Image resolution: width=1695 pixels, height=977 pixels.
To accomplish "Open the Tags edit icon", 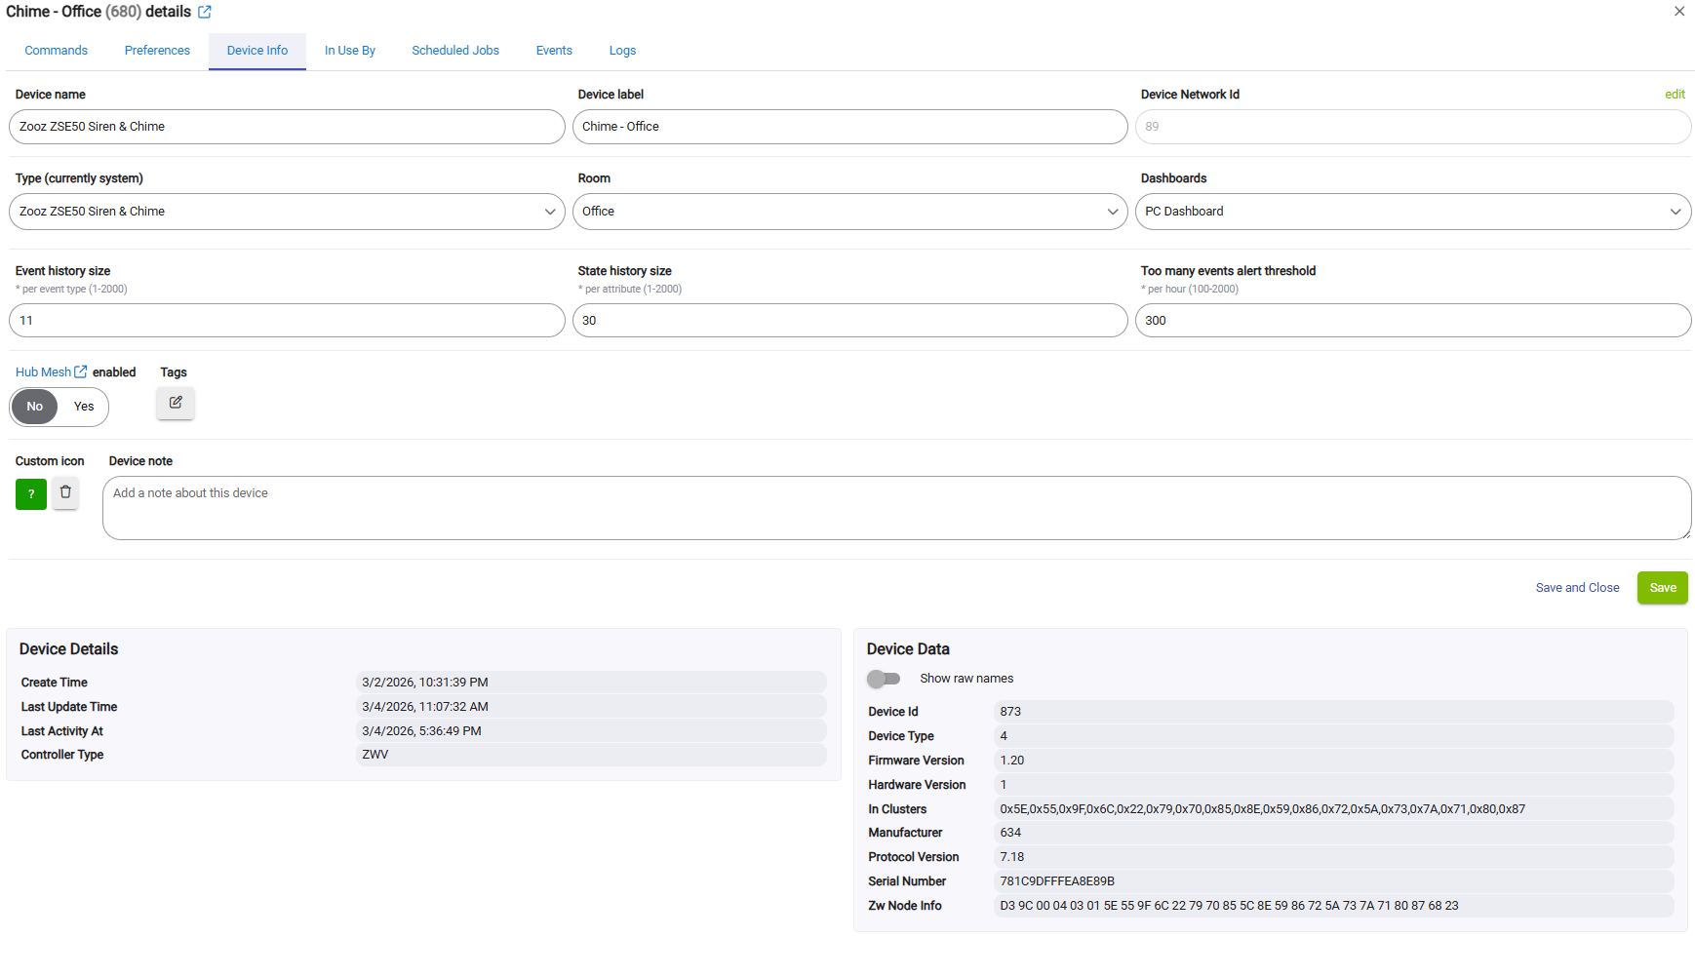I will [176, 403].
